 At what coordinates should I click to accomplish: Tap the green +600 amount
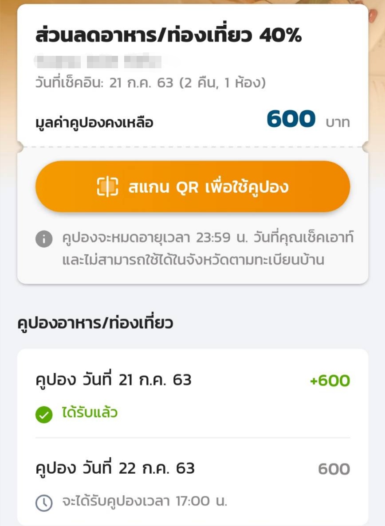tap(330, 380)
